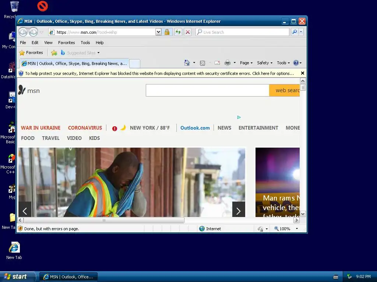
Task: Click the RSS feeds icon
Action: click(202, 63)
